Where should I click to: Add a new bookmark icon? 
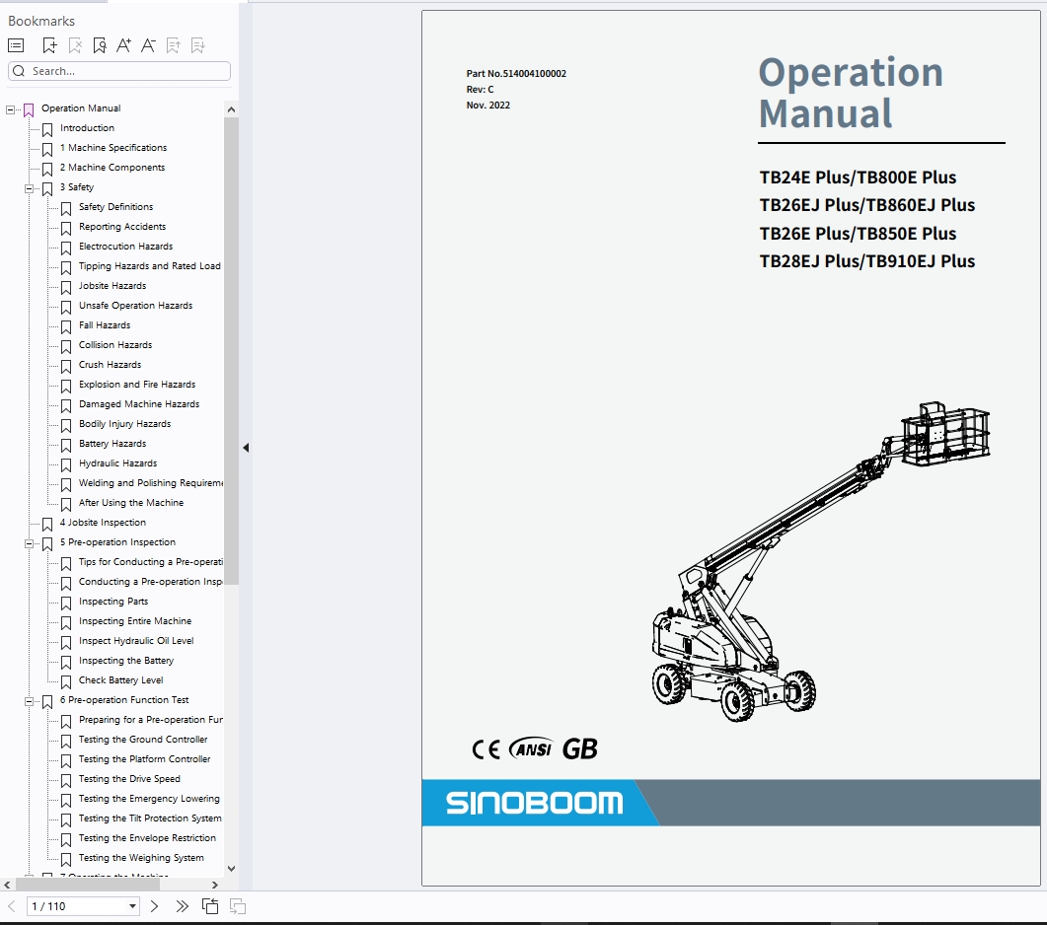point(49,45)
